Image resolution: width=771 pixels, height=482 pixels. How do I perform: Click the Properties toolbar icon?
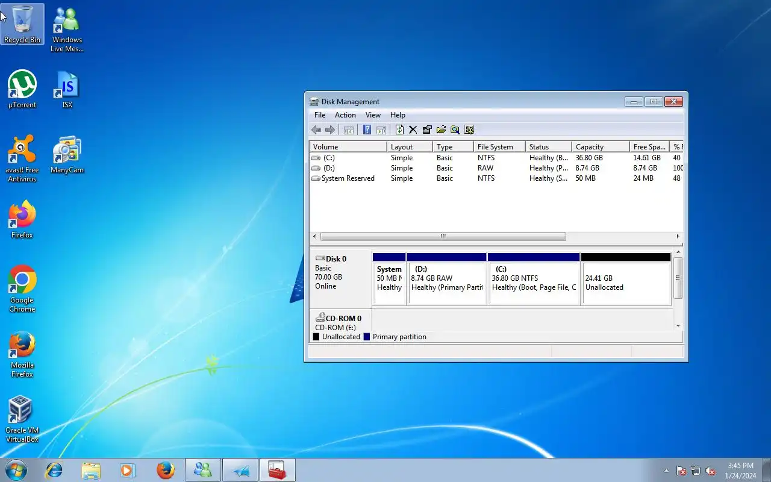point(427,130)
